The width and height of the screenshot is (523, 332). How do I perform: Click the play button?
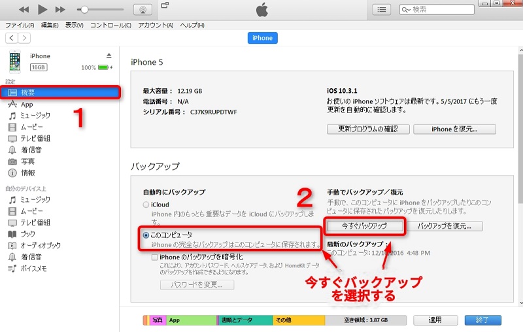42,9
